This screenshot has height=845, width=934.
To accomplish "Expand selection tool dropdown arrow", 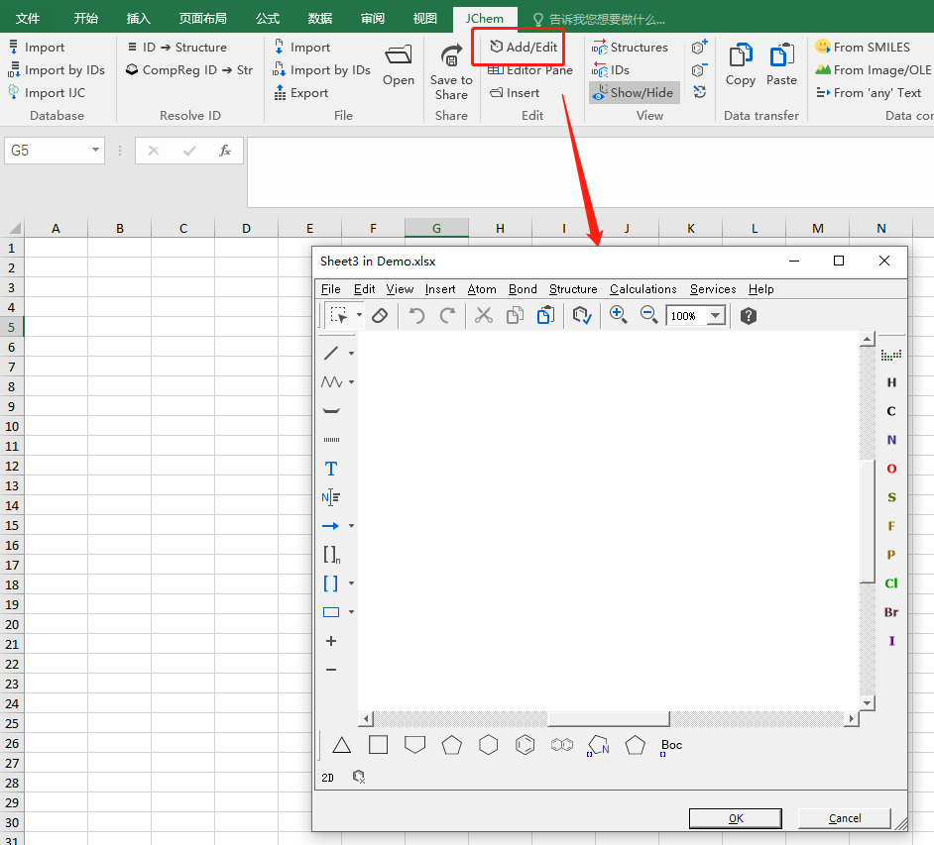I will coord(359,315).
